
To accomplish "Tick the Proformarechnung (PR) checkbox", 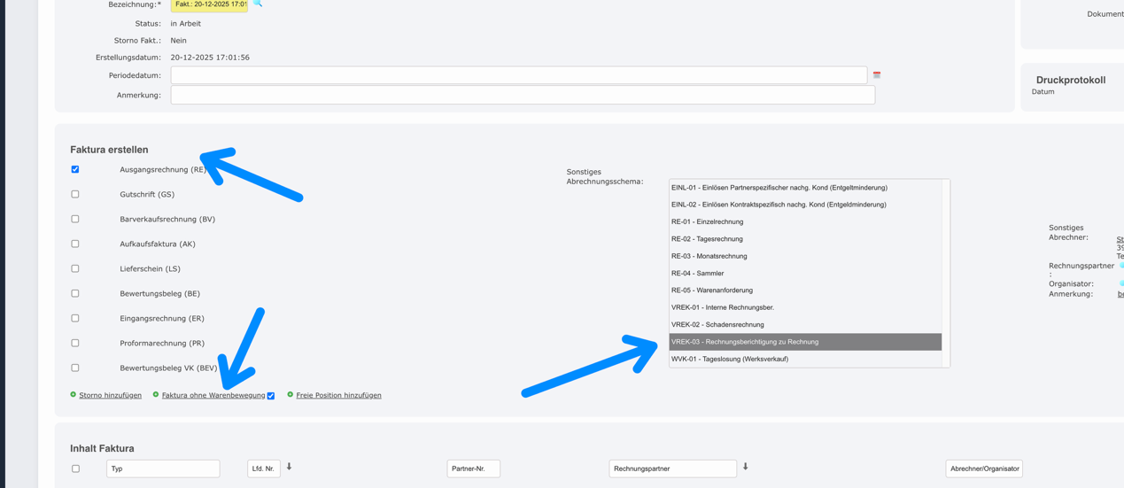I will pos(75,343).
